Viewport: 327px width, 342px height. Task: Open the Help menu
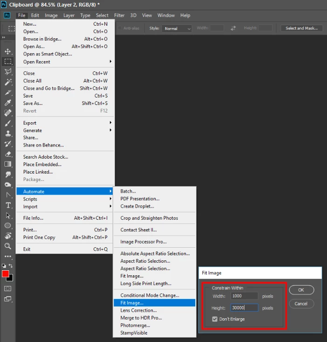[x=185, y=15]
